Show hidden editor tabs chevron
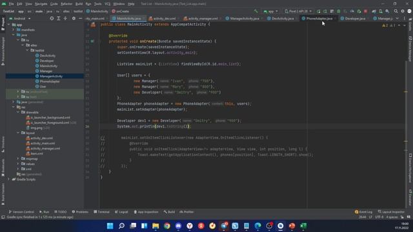 pos(398,19)
